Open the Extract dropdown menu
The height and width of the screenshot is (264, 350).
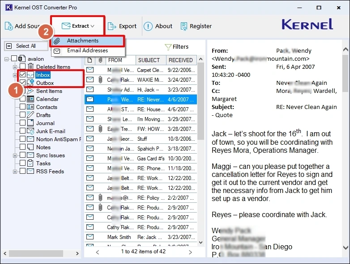pyautogui.click(x=78, y=26)
